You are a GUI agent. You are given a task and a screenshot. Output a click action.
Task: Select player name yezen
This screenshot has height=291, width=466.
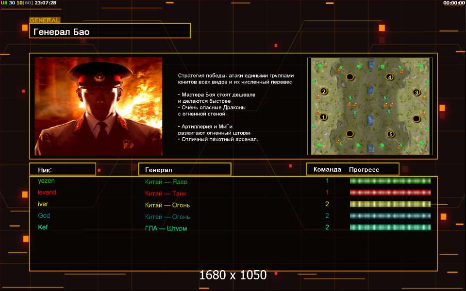click(47, 181)
